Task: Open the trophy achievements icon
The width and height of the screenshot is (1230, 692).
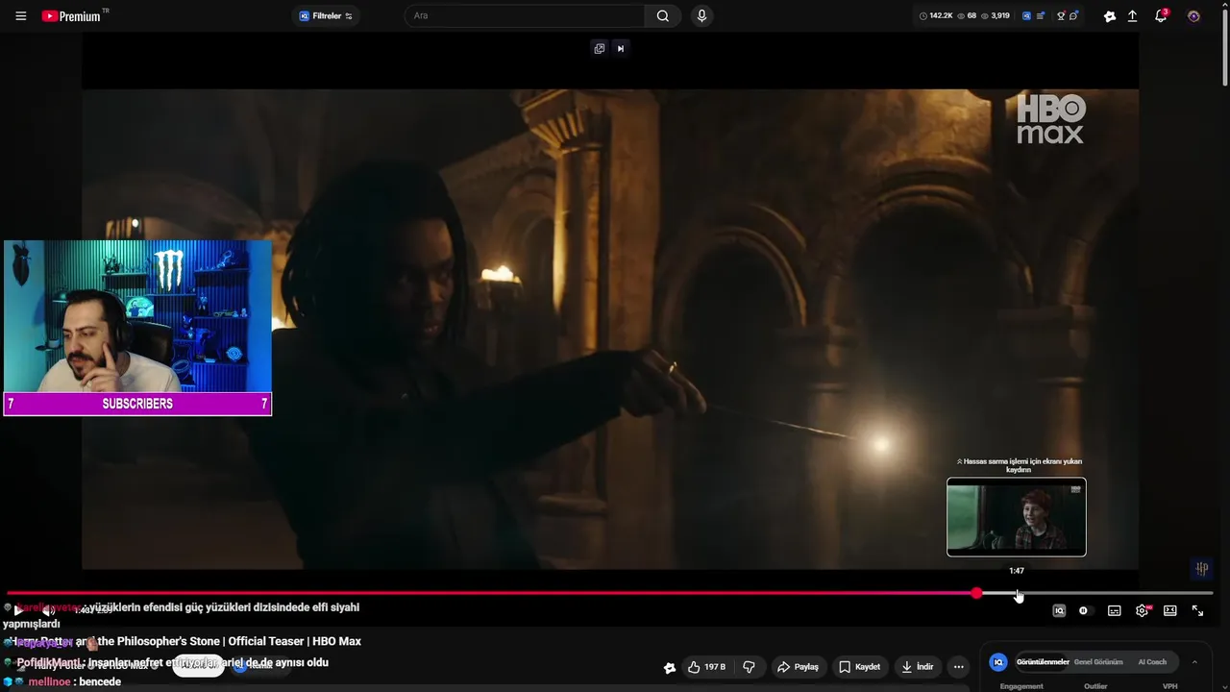Action: point(1061,16)
